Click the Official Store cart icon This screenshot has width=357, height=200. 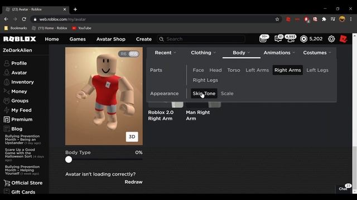(7, 183)
